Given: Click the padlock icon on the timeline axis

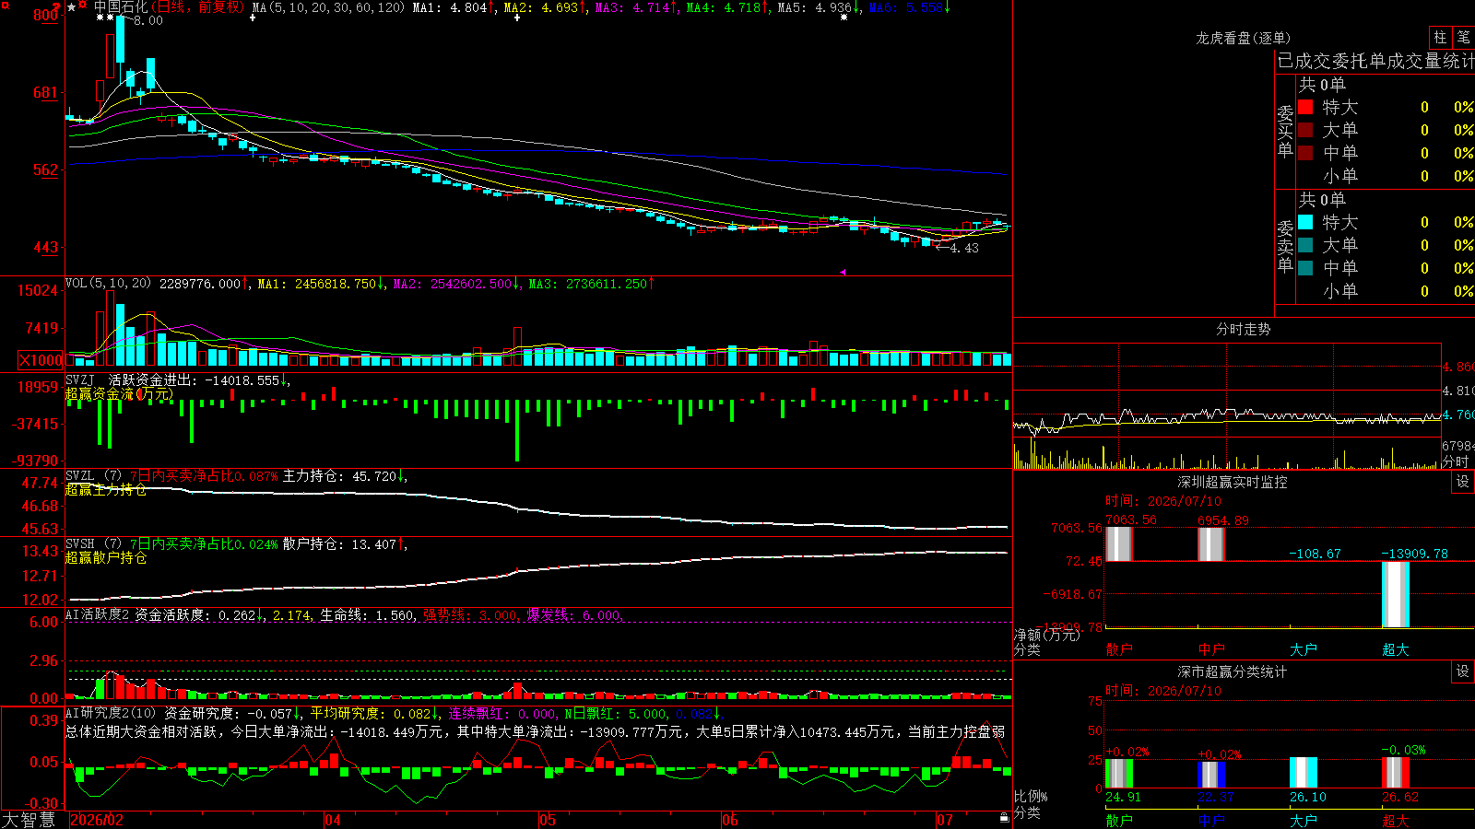Looking at the screenshot, I should [1004, 818].
